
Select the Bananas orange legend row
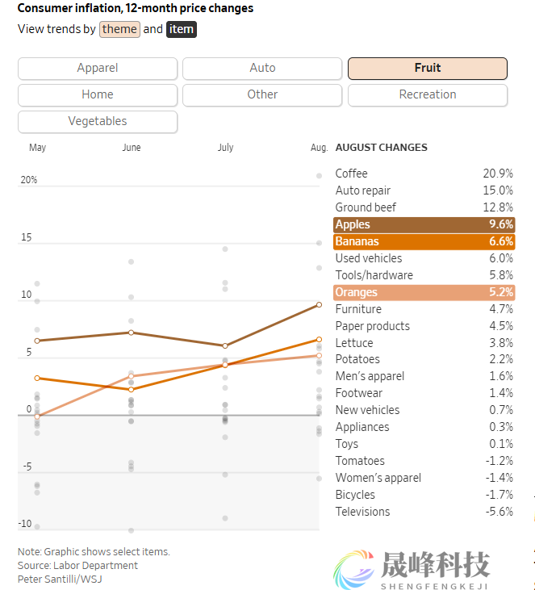tap(424, 241)
